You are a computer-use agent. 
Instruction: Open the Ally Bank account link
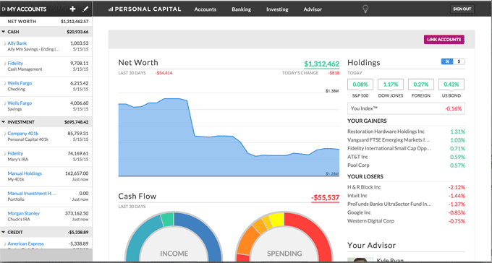click(17, 43)
